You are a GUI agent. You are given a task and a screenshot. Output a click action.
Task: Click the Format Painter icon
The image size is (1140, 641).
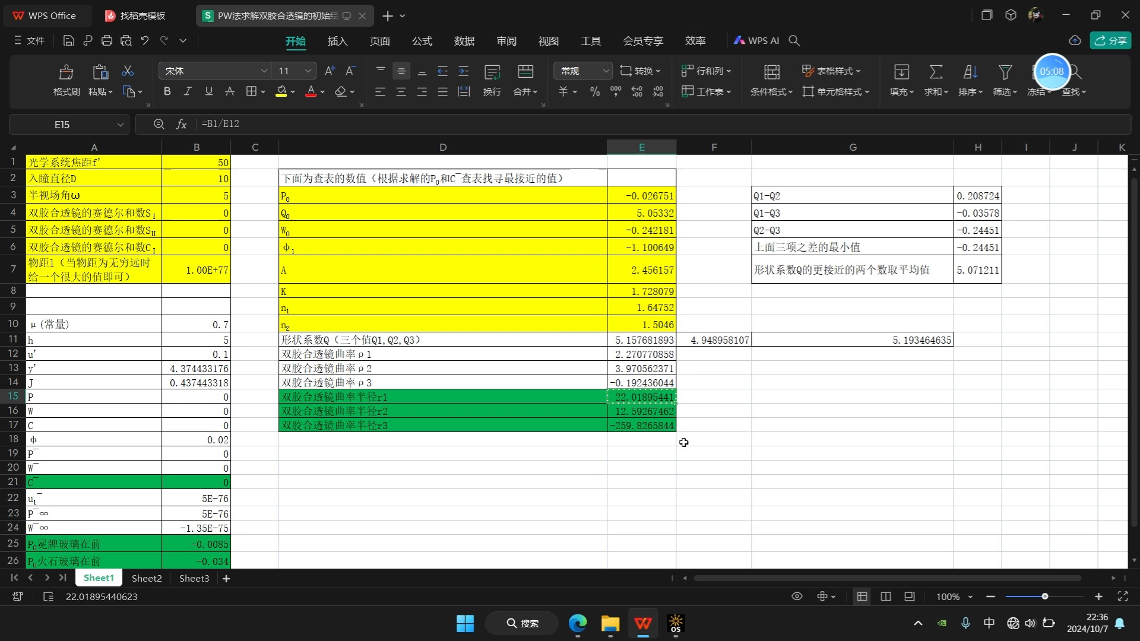(x=66, y=72)
